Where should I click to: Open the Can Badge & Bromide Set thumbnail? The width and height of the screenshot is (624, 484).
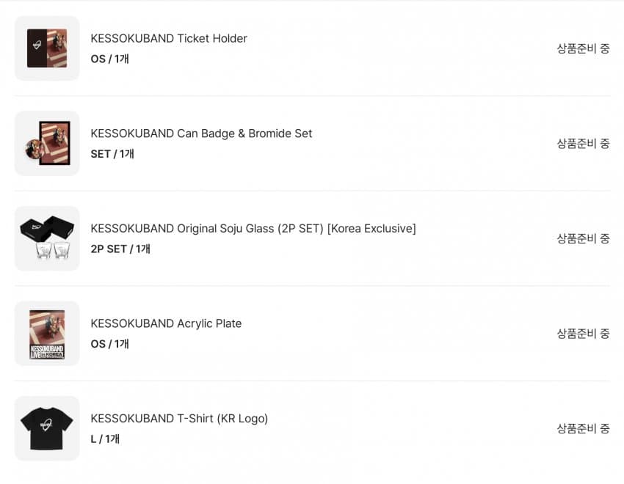point(47,144)
